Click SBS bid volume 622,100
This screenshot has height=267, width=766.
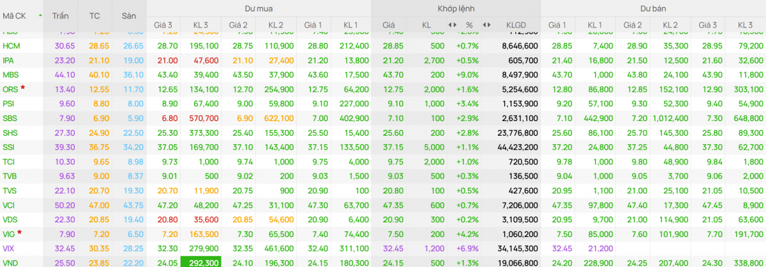point(279,118)
